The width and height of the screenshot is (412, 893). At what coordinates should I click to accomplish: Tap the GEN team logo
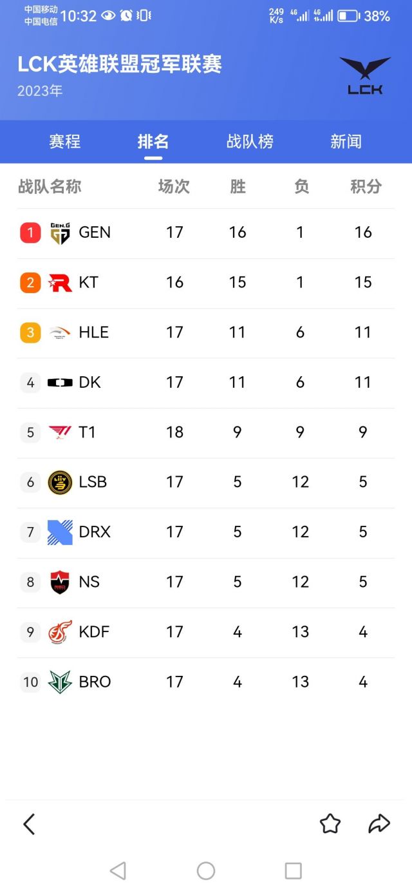click(60, 233)
